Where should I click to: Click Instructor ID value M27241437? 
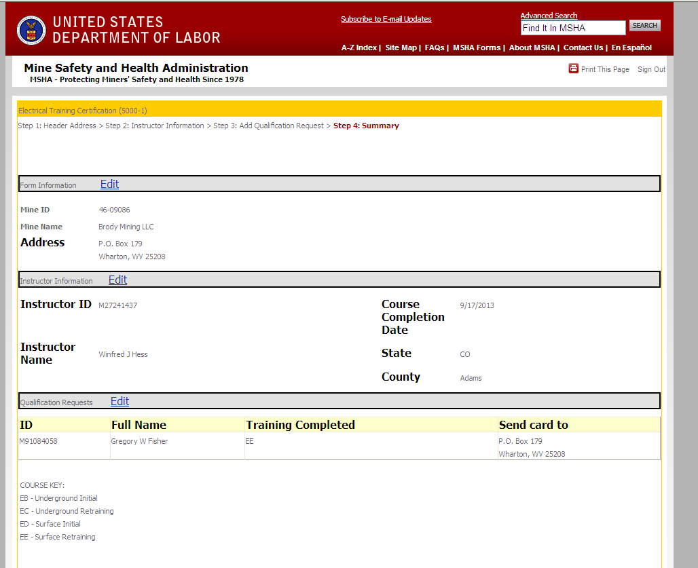click(118, 305)
